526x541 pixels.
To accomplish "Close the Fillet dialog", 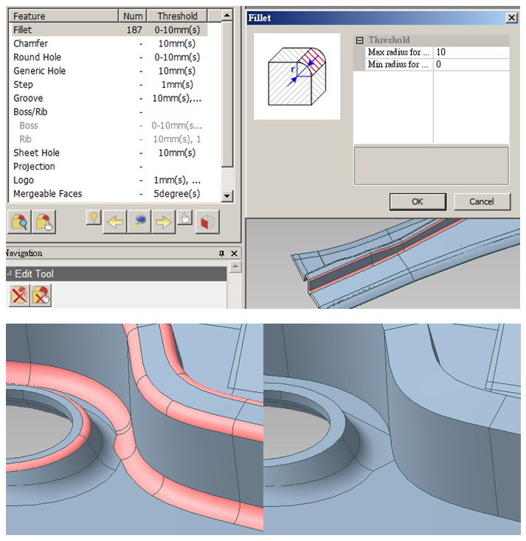I will coord(511,18).
